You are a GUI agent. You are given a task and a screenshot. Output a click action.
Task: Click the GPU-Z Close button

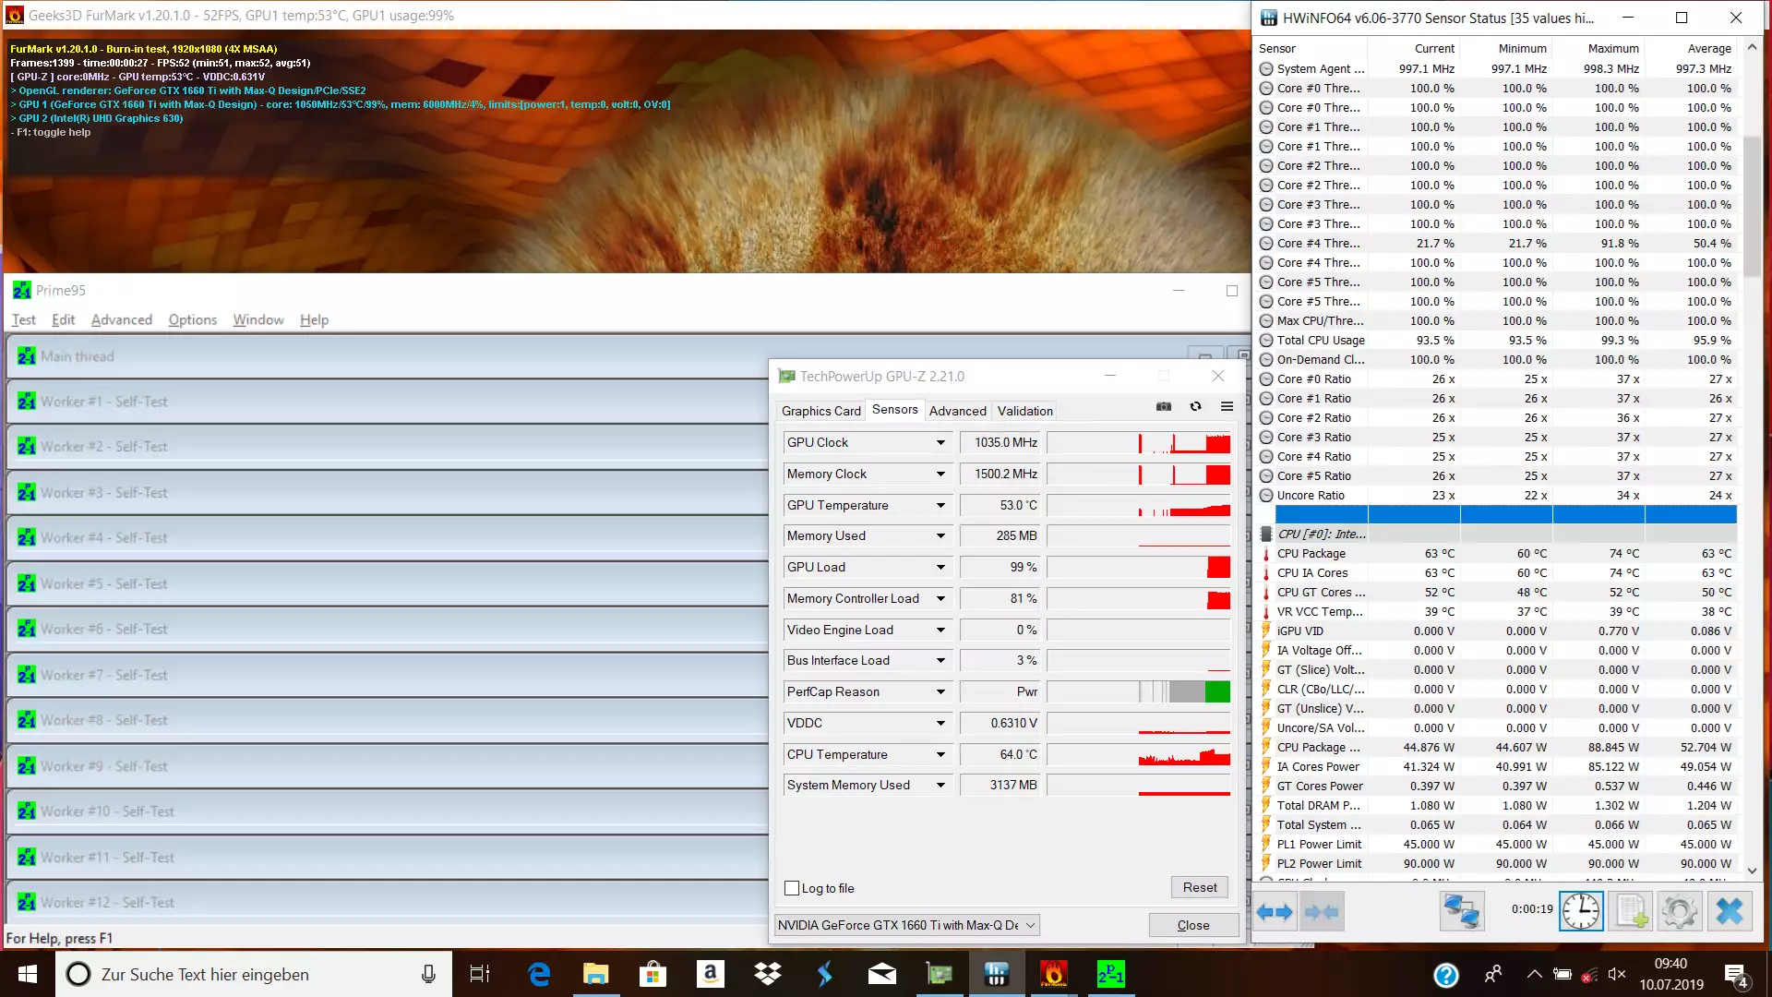[1192, 925]
